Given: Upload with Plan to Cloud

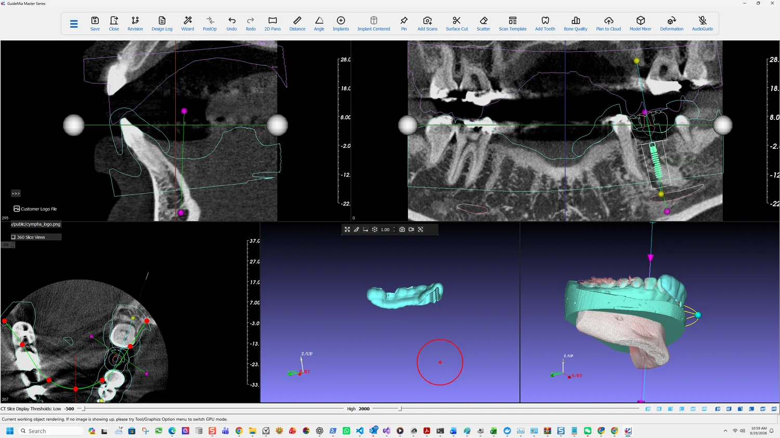Looking at the screenshot, I should pos(608,23).
